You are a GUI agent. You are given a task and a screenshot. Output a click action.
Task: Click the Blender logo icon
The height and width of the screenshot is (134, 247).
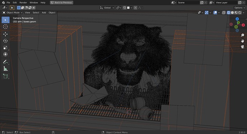coord(3,3)
